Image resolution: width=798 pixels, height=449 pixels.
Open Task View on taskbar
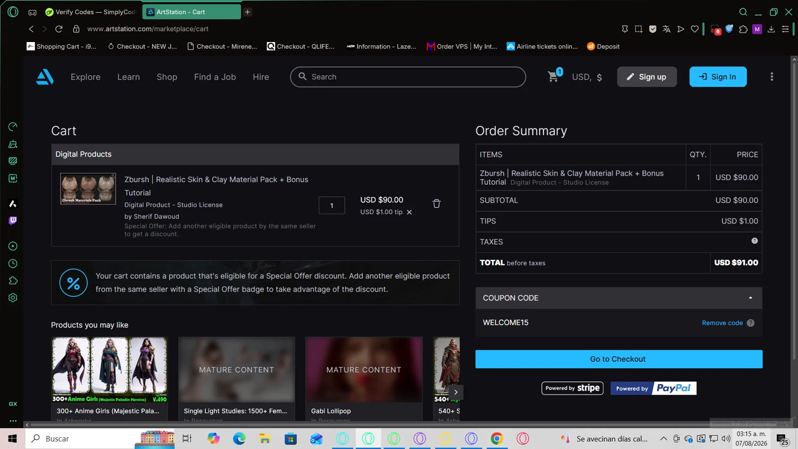coord(187,438)
